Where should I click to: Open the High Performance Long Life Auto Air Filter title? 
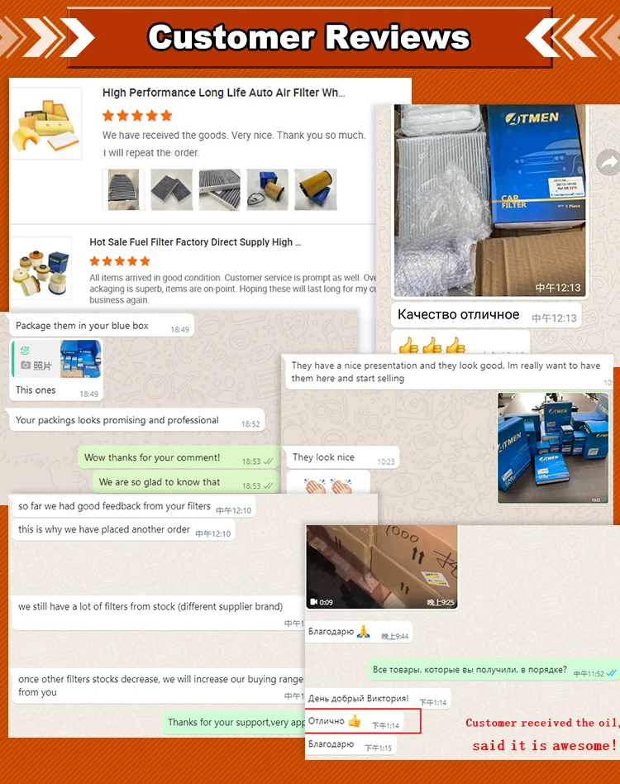[x=224, y=93]
